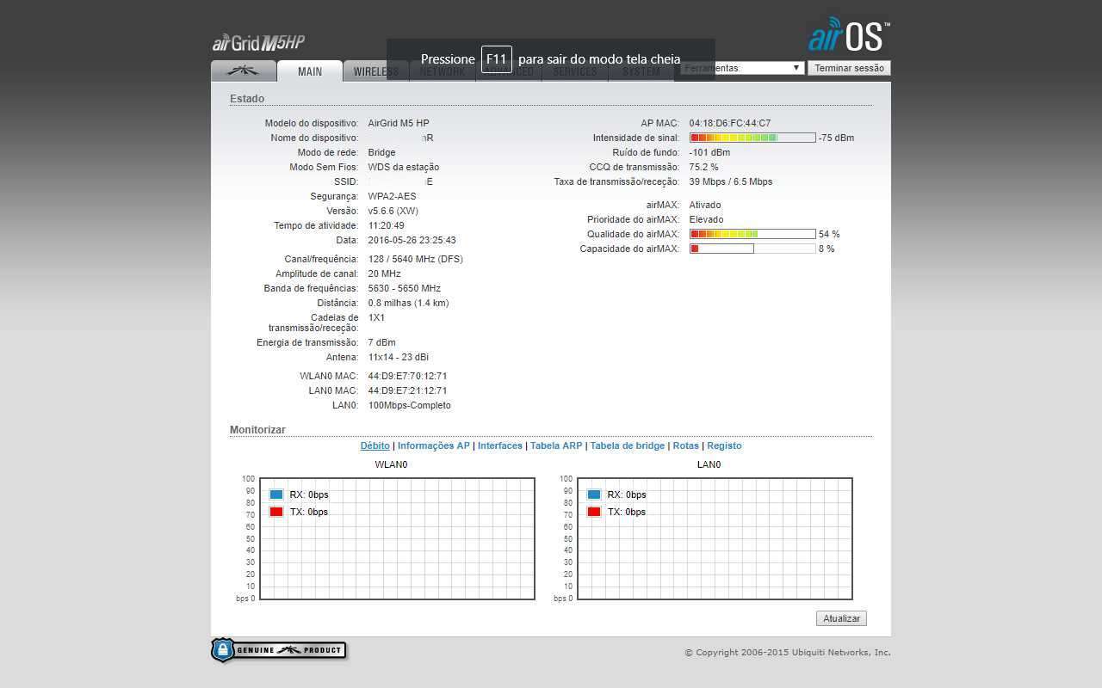Viewport: 1102px width, 688px height.
Task: Click the 7 dBm transmit power value
Action: click(382, 342)
